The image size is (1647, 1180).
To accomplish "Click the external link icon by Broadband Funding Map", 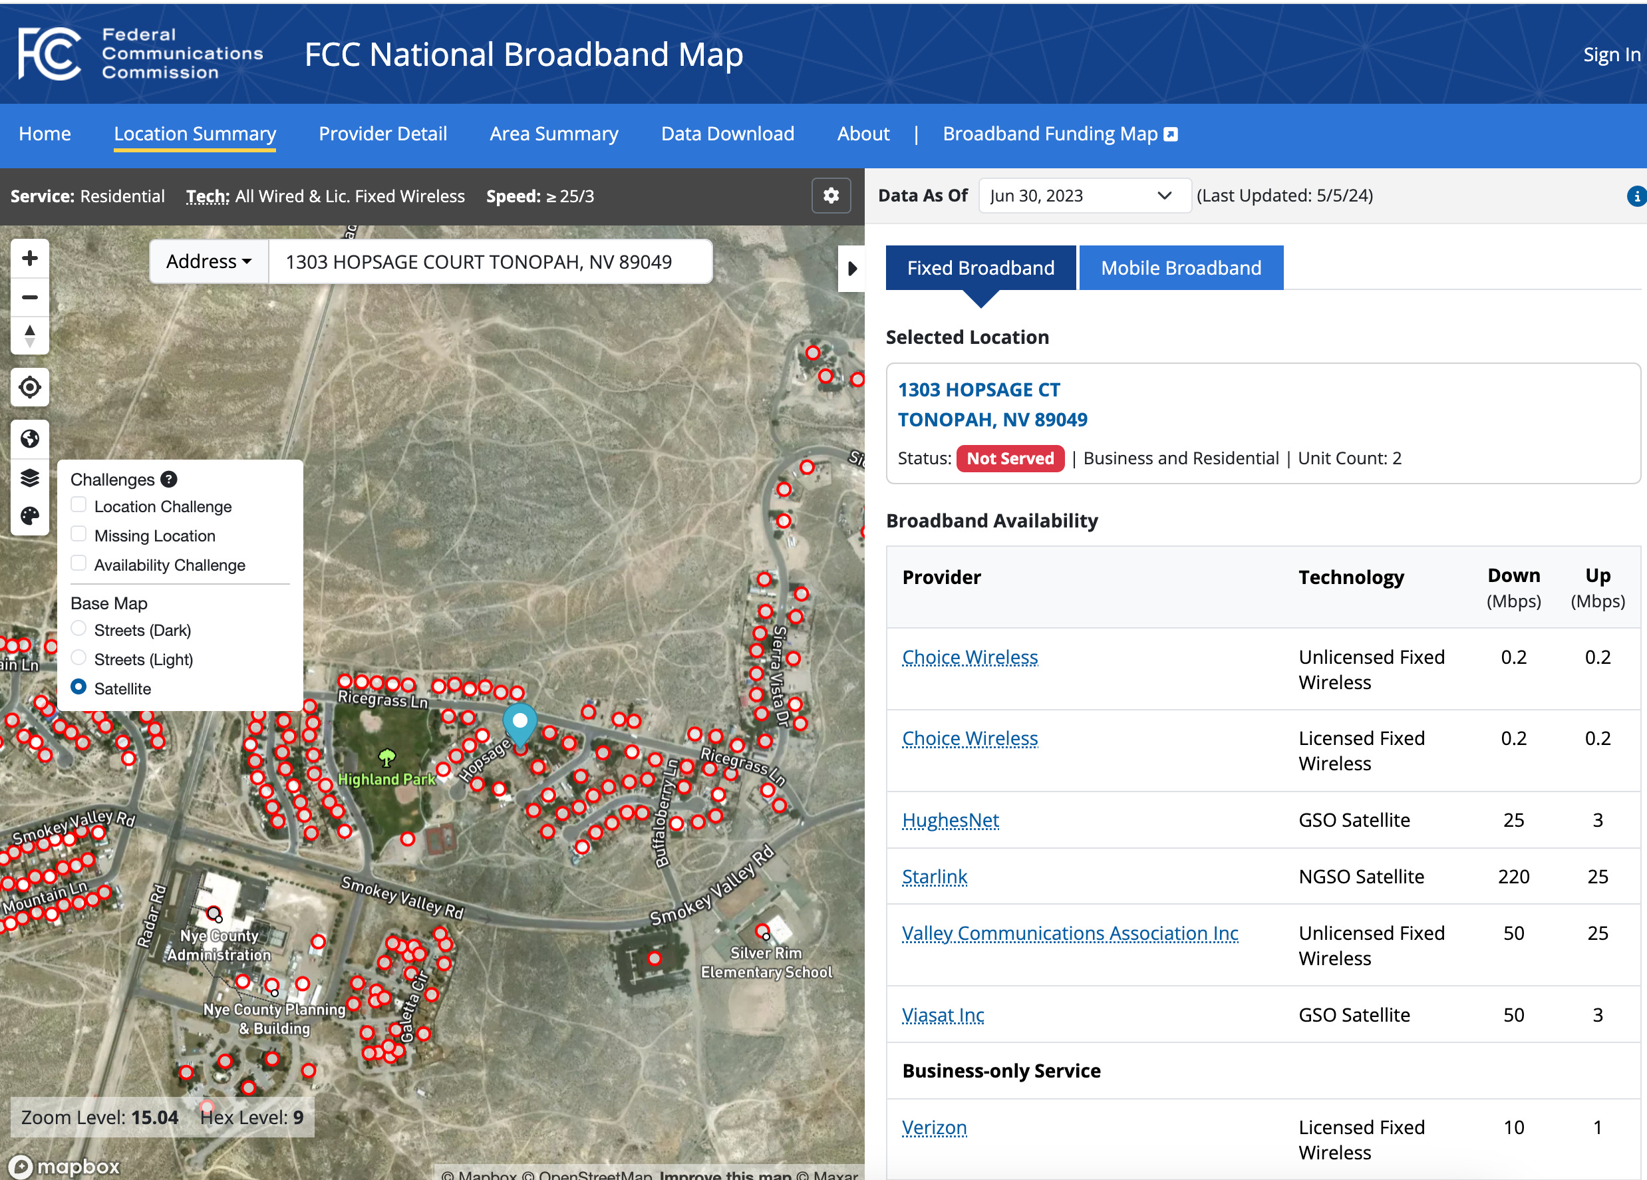I will 1171,134.
